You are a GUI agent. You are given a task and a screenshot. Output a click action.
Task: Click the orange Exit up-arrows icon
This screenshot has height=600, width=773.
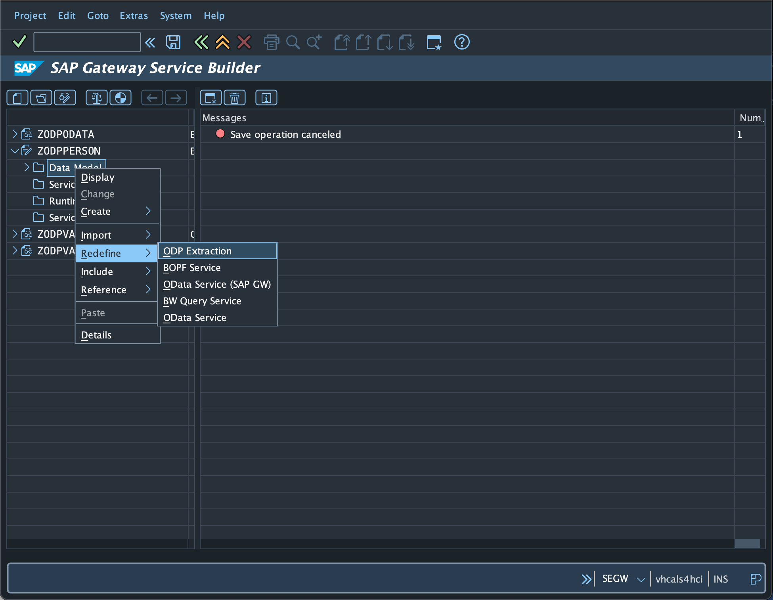click(222, 42)
